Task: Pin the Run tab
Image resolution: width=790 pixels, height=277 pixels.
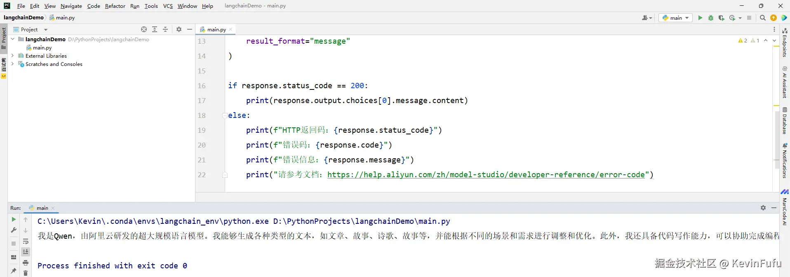Action: (x=14, y=271)
